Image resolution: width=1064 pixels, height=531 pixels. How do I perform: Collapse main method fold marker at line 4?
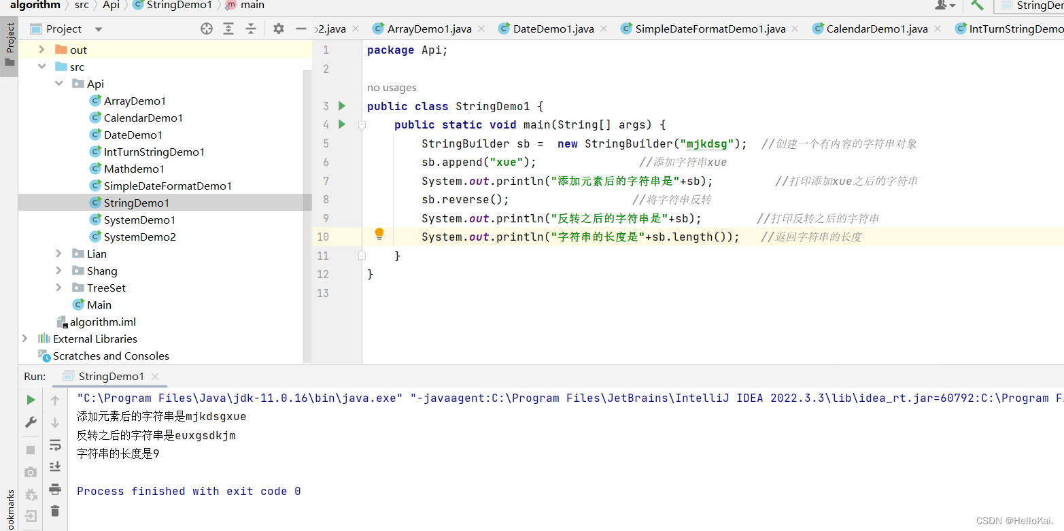click(x=362, y=125)
